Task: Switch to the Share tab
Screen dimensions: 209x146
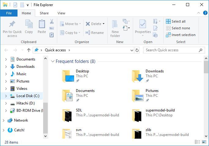Action: (x=44, y=13)
